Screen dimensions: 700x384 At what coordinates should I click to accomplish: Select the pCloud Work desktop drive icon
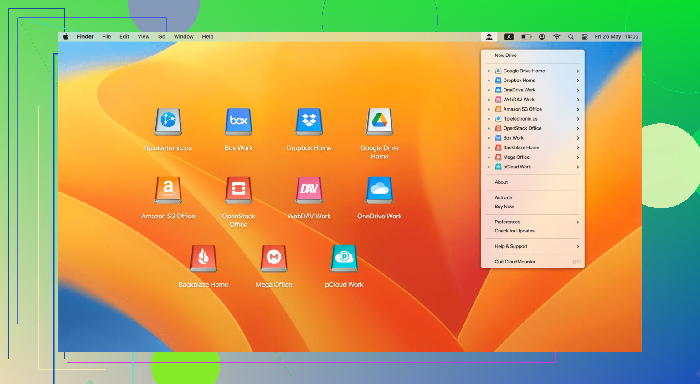pos(344,258)
